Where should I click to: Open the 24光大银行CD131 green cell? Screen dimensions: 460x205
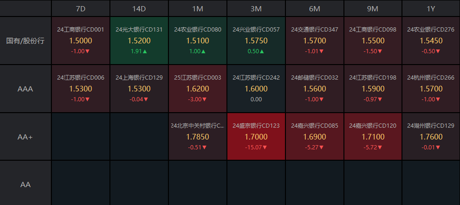pyautogui.click(x=139, y=41)
